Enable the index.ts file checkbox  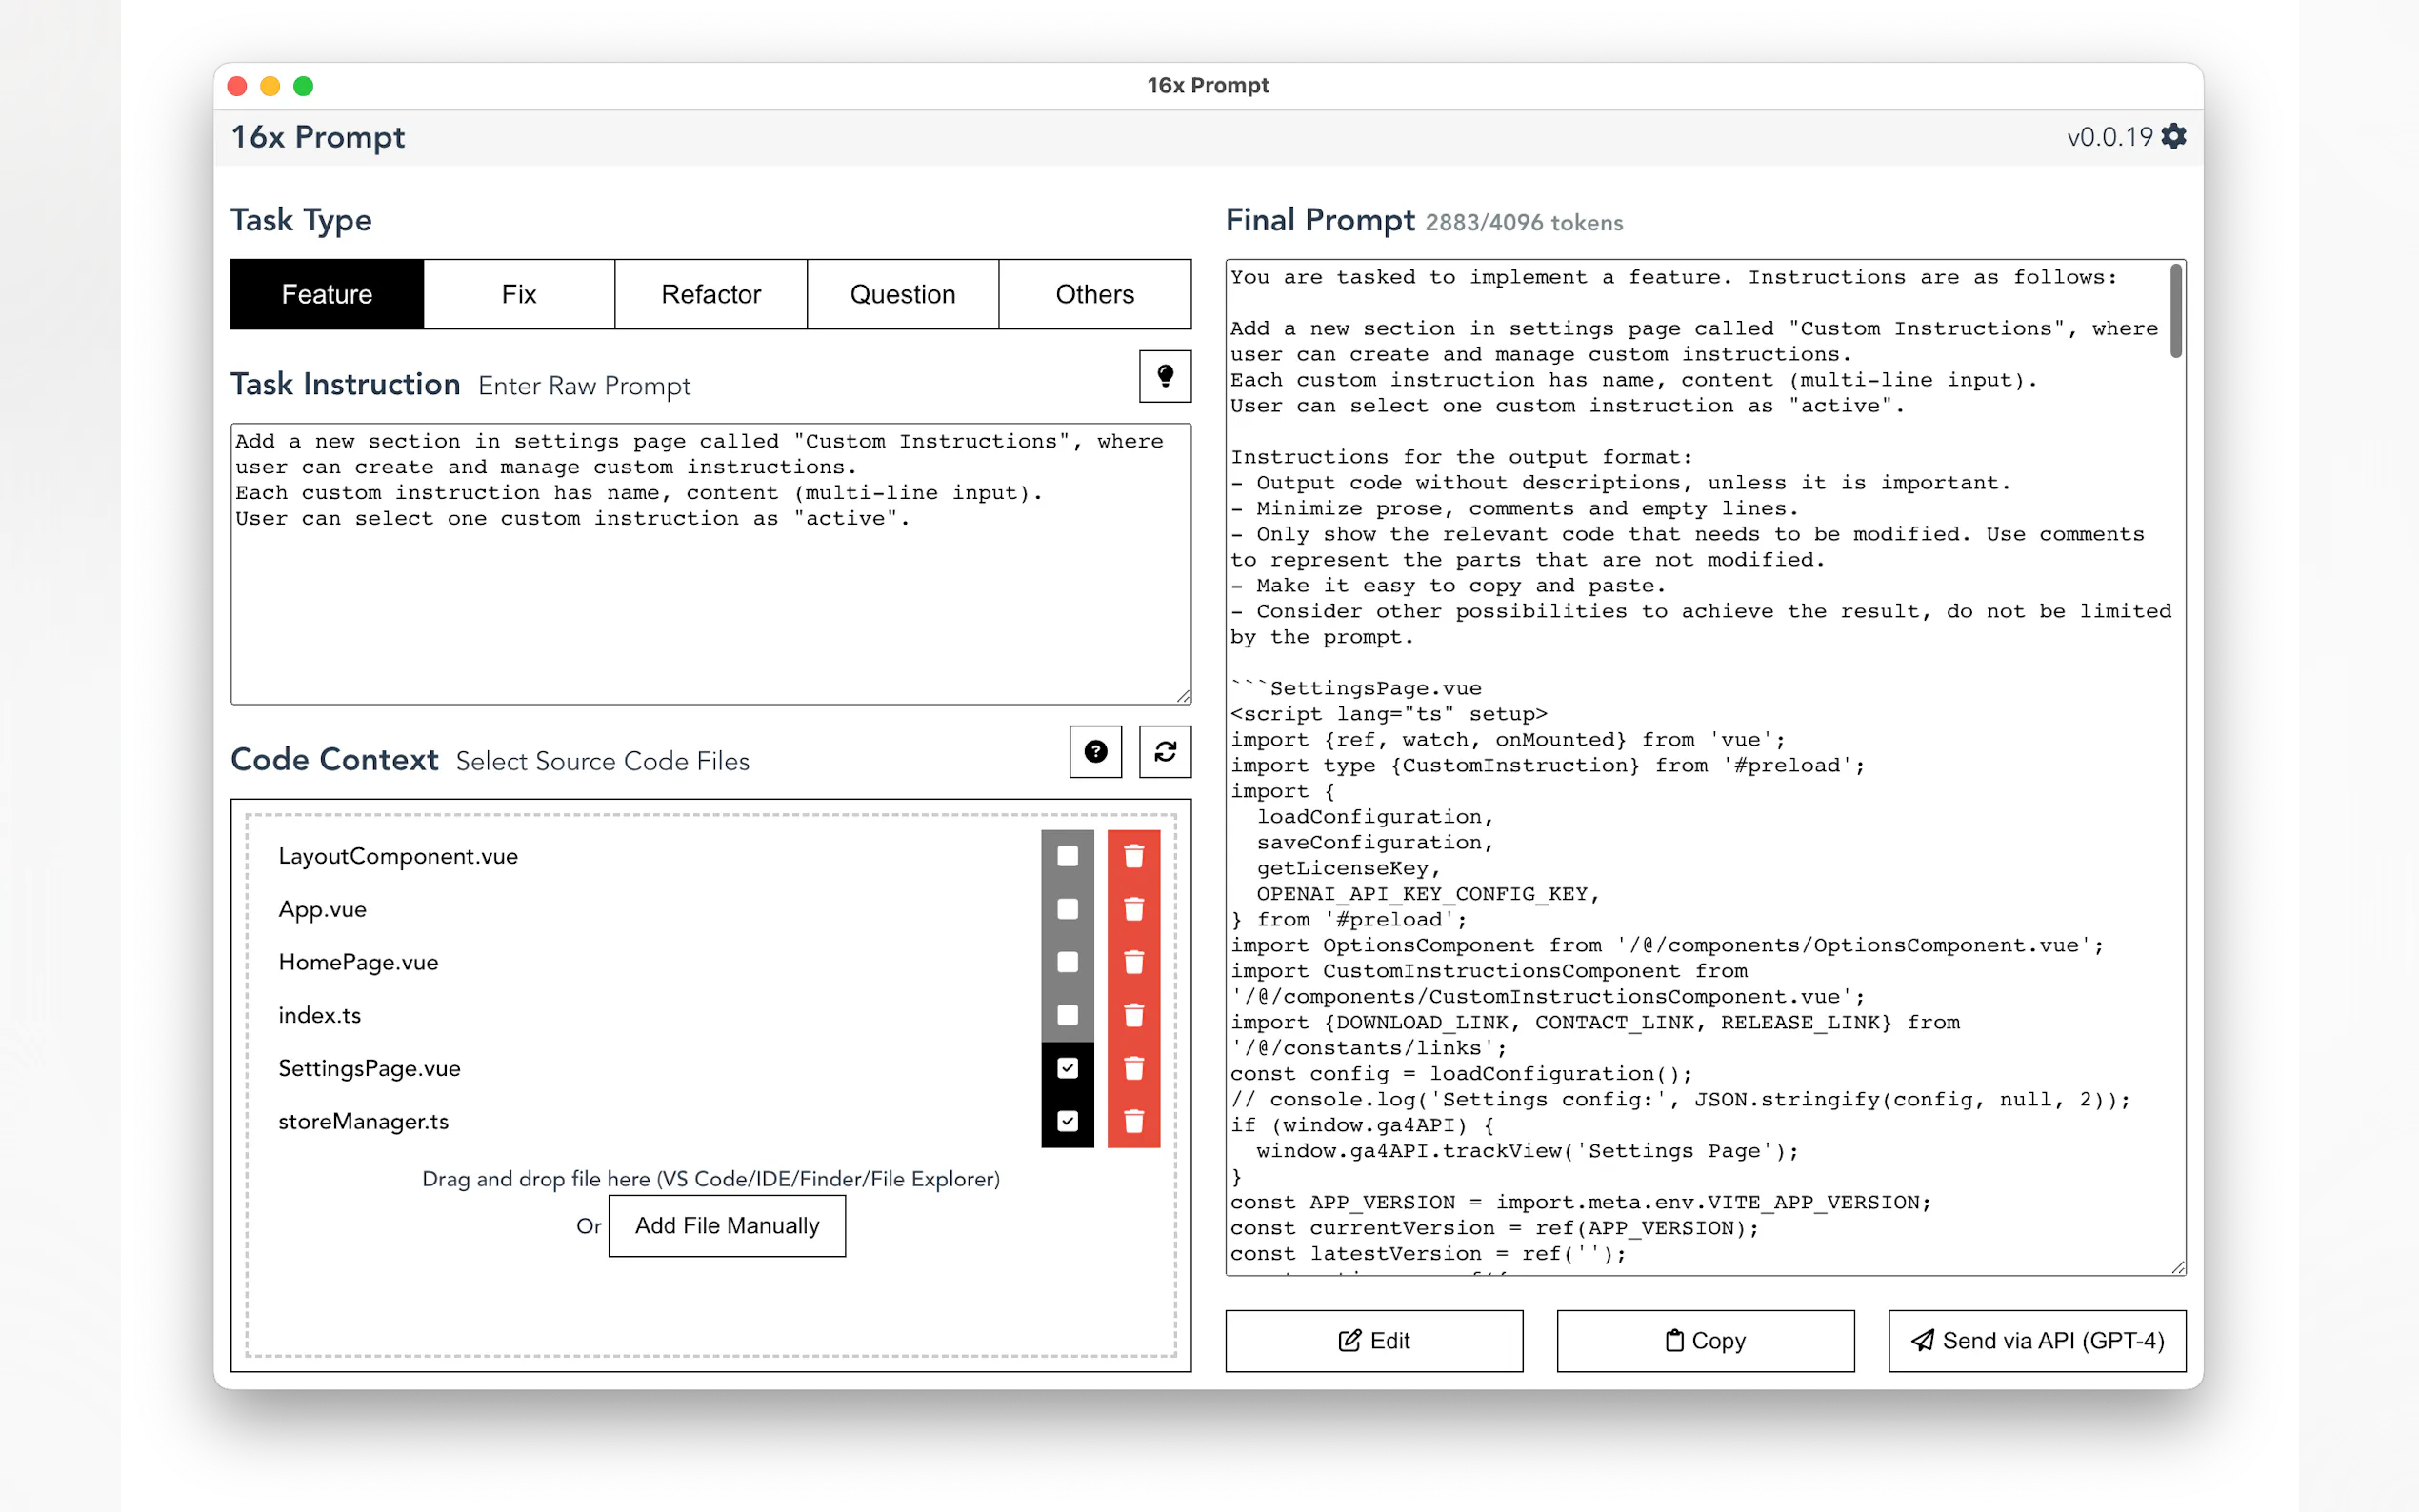coord(1067,1015)
